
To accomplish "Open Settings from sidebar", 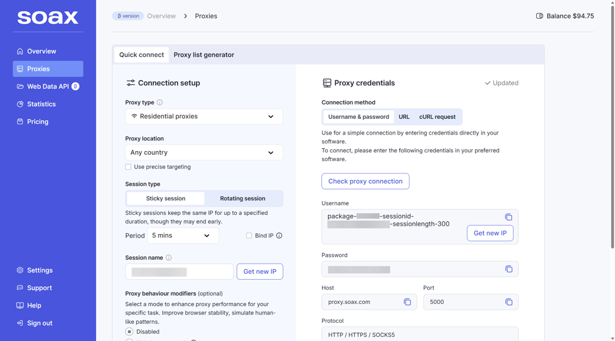I will [48, 270].
